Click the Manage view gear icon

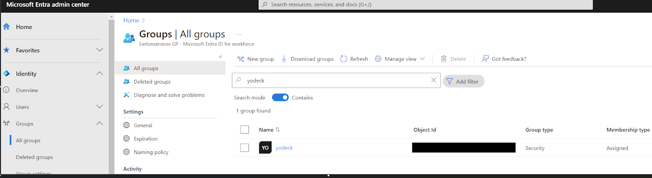tap(378, 59)
